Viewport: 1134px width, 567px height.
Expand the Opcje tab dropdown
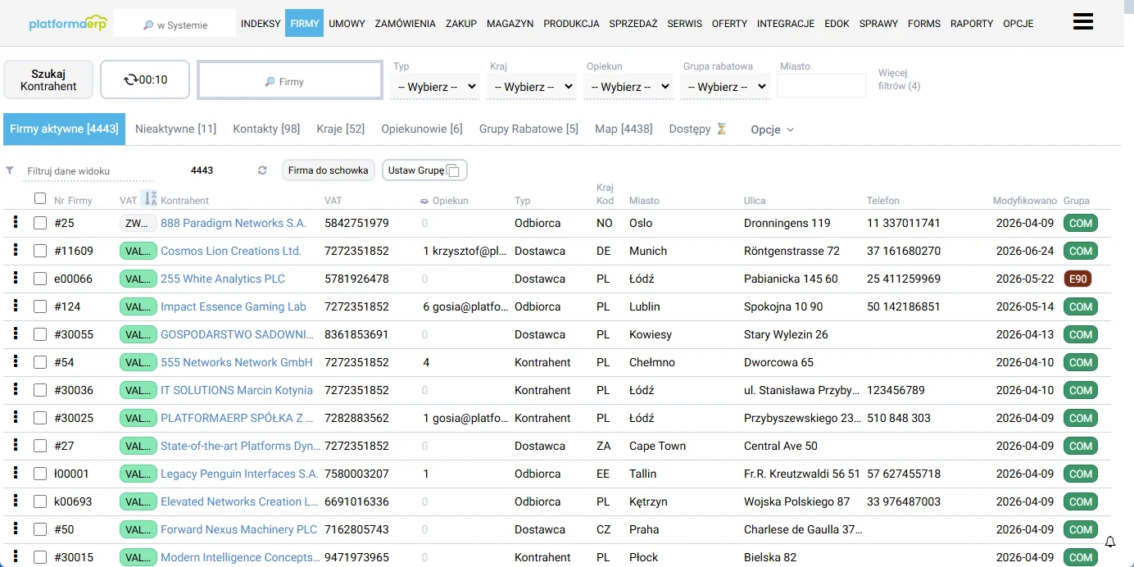point(772,129)
